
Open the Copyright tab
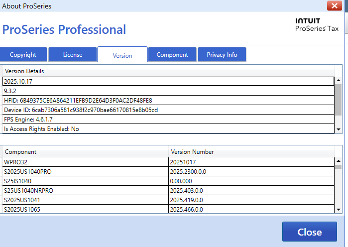pos(23,55)
